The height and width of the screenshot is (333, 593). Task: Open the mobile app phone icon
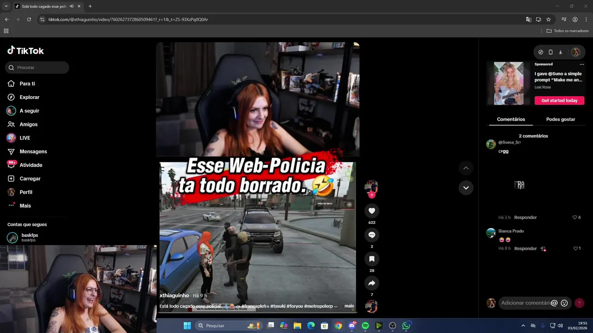pos(550,52)
